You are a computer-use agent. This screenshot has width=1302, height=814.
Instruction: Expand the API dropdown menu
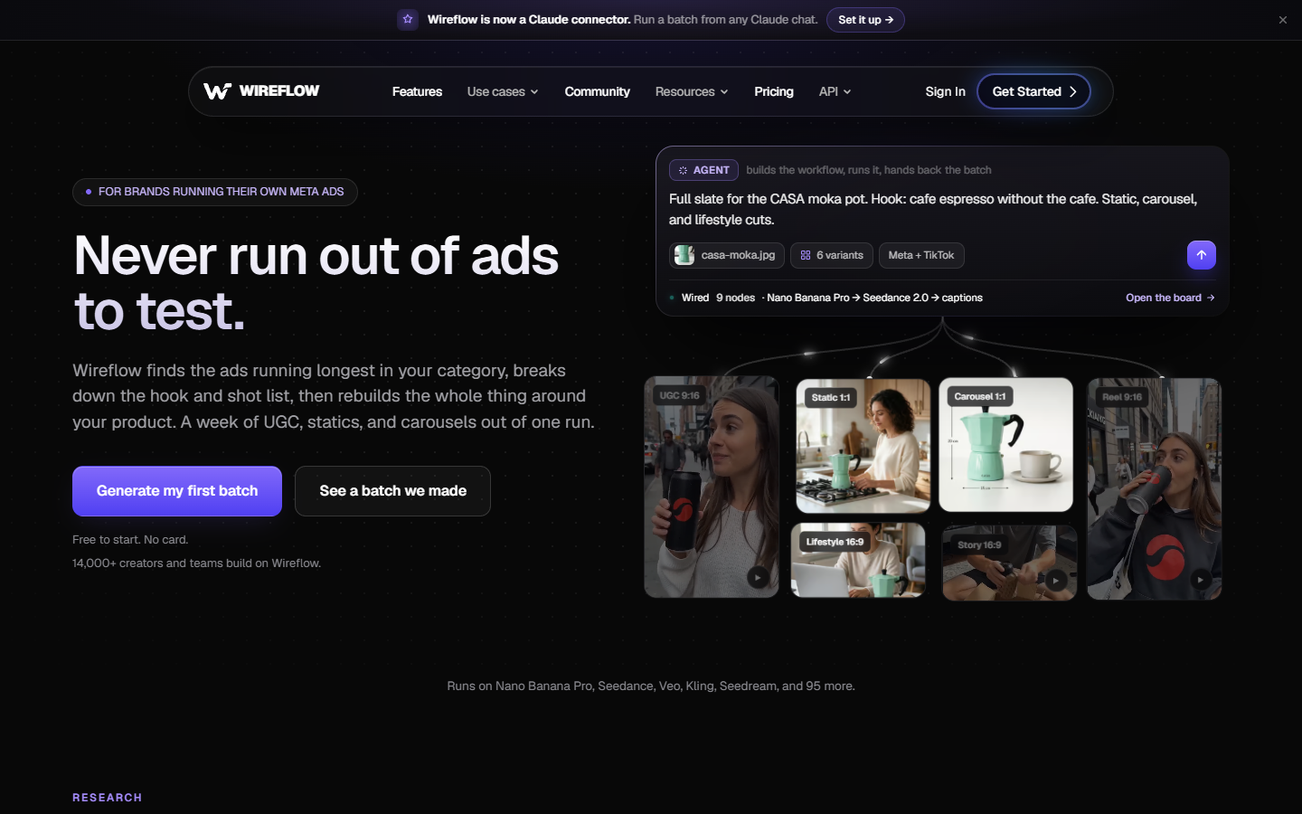(x=835, y=91)
